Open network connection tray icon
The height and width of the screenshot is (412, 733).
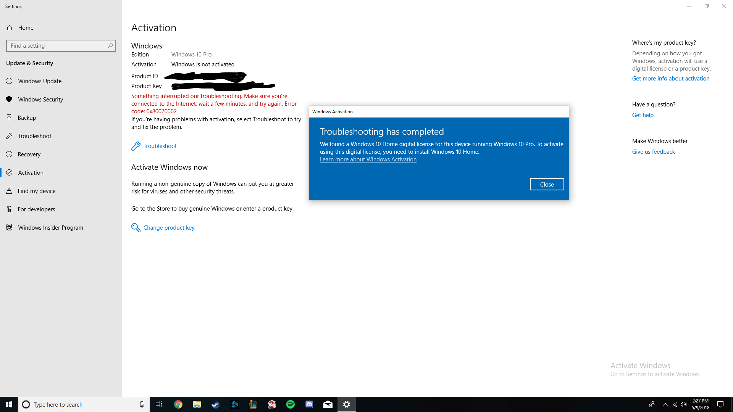point(675,404)
